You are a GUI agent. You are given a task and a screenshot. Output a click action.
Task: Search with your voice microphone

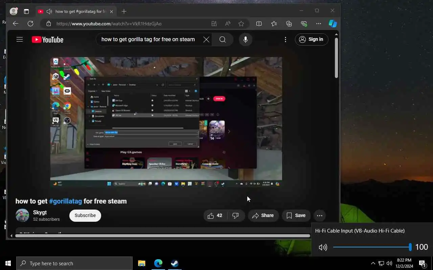coord(246,39)
